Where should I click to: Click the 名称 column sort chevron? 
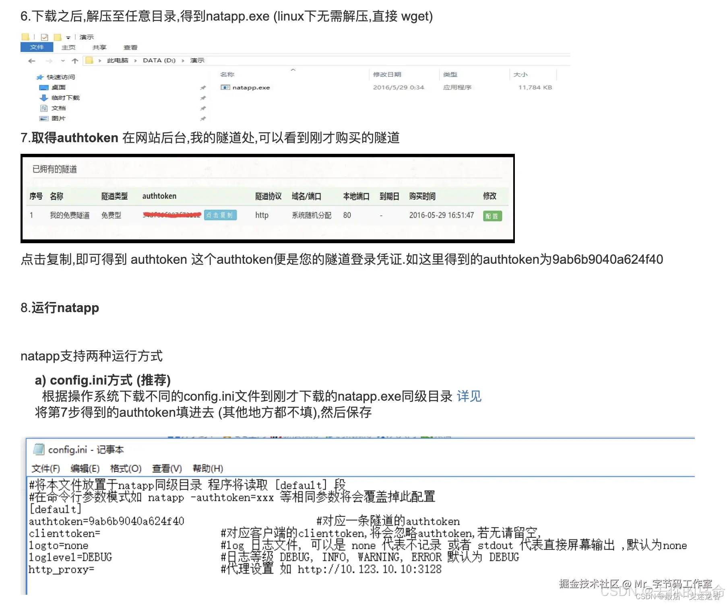293,70
